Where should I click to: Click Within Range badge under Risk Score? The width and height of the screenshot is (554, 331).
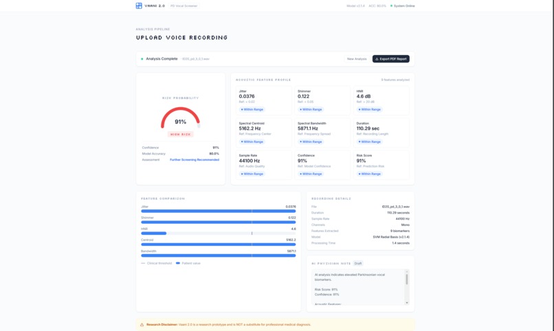370,174
